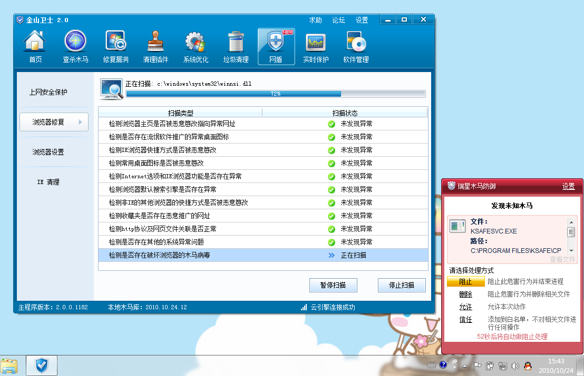
Task: Click 停止扫描 stop scan button
Action: [402, 285]
